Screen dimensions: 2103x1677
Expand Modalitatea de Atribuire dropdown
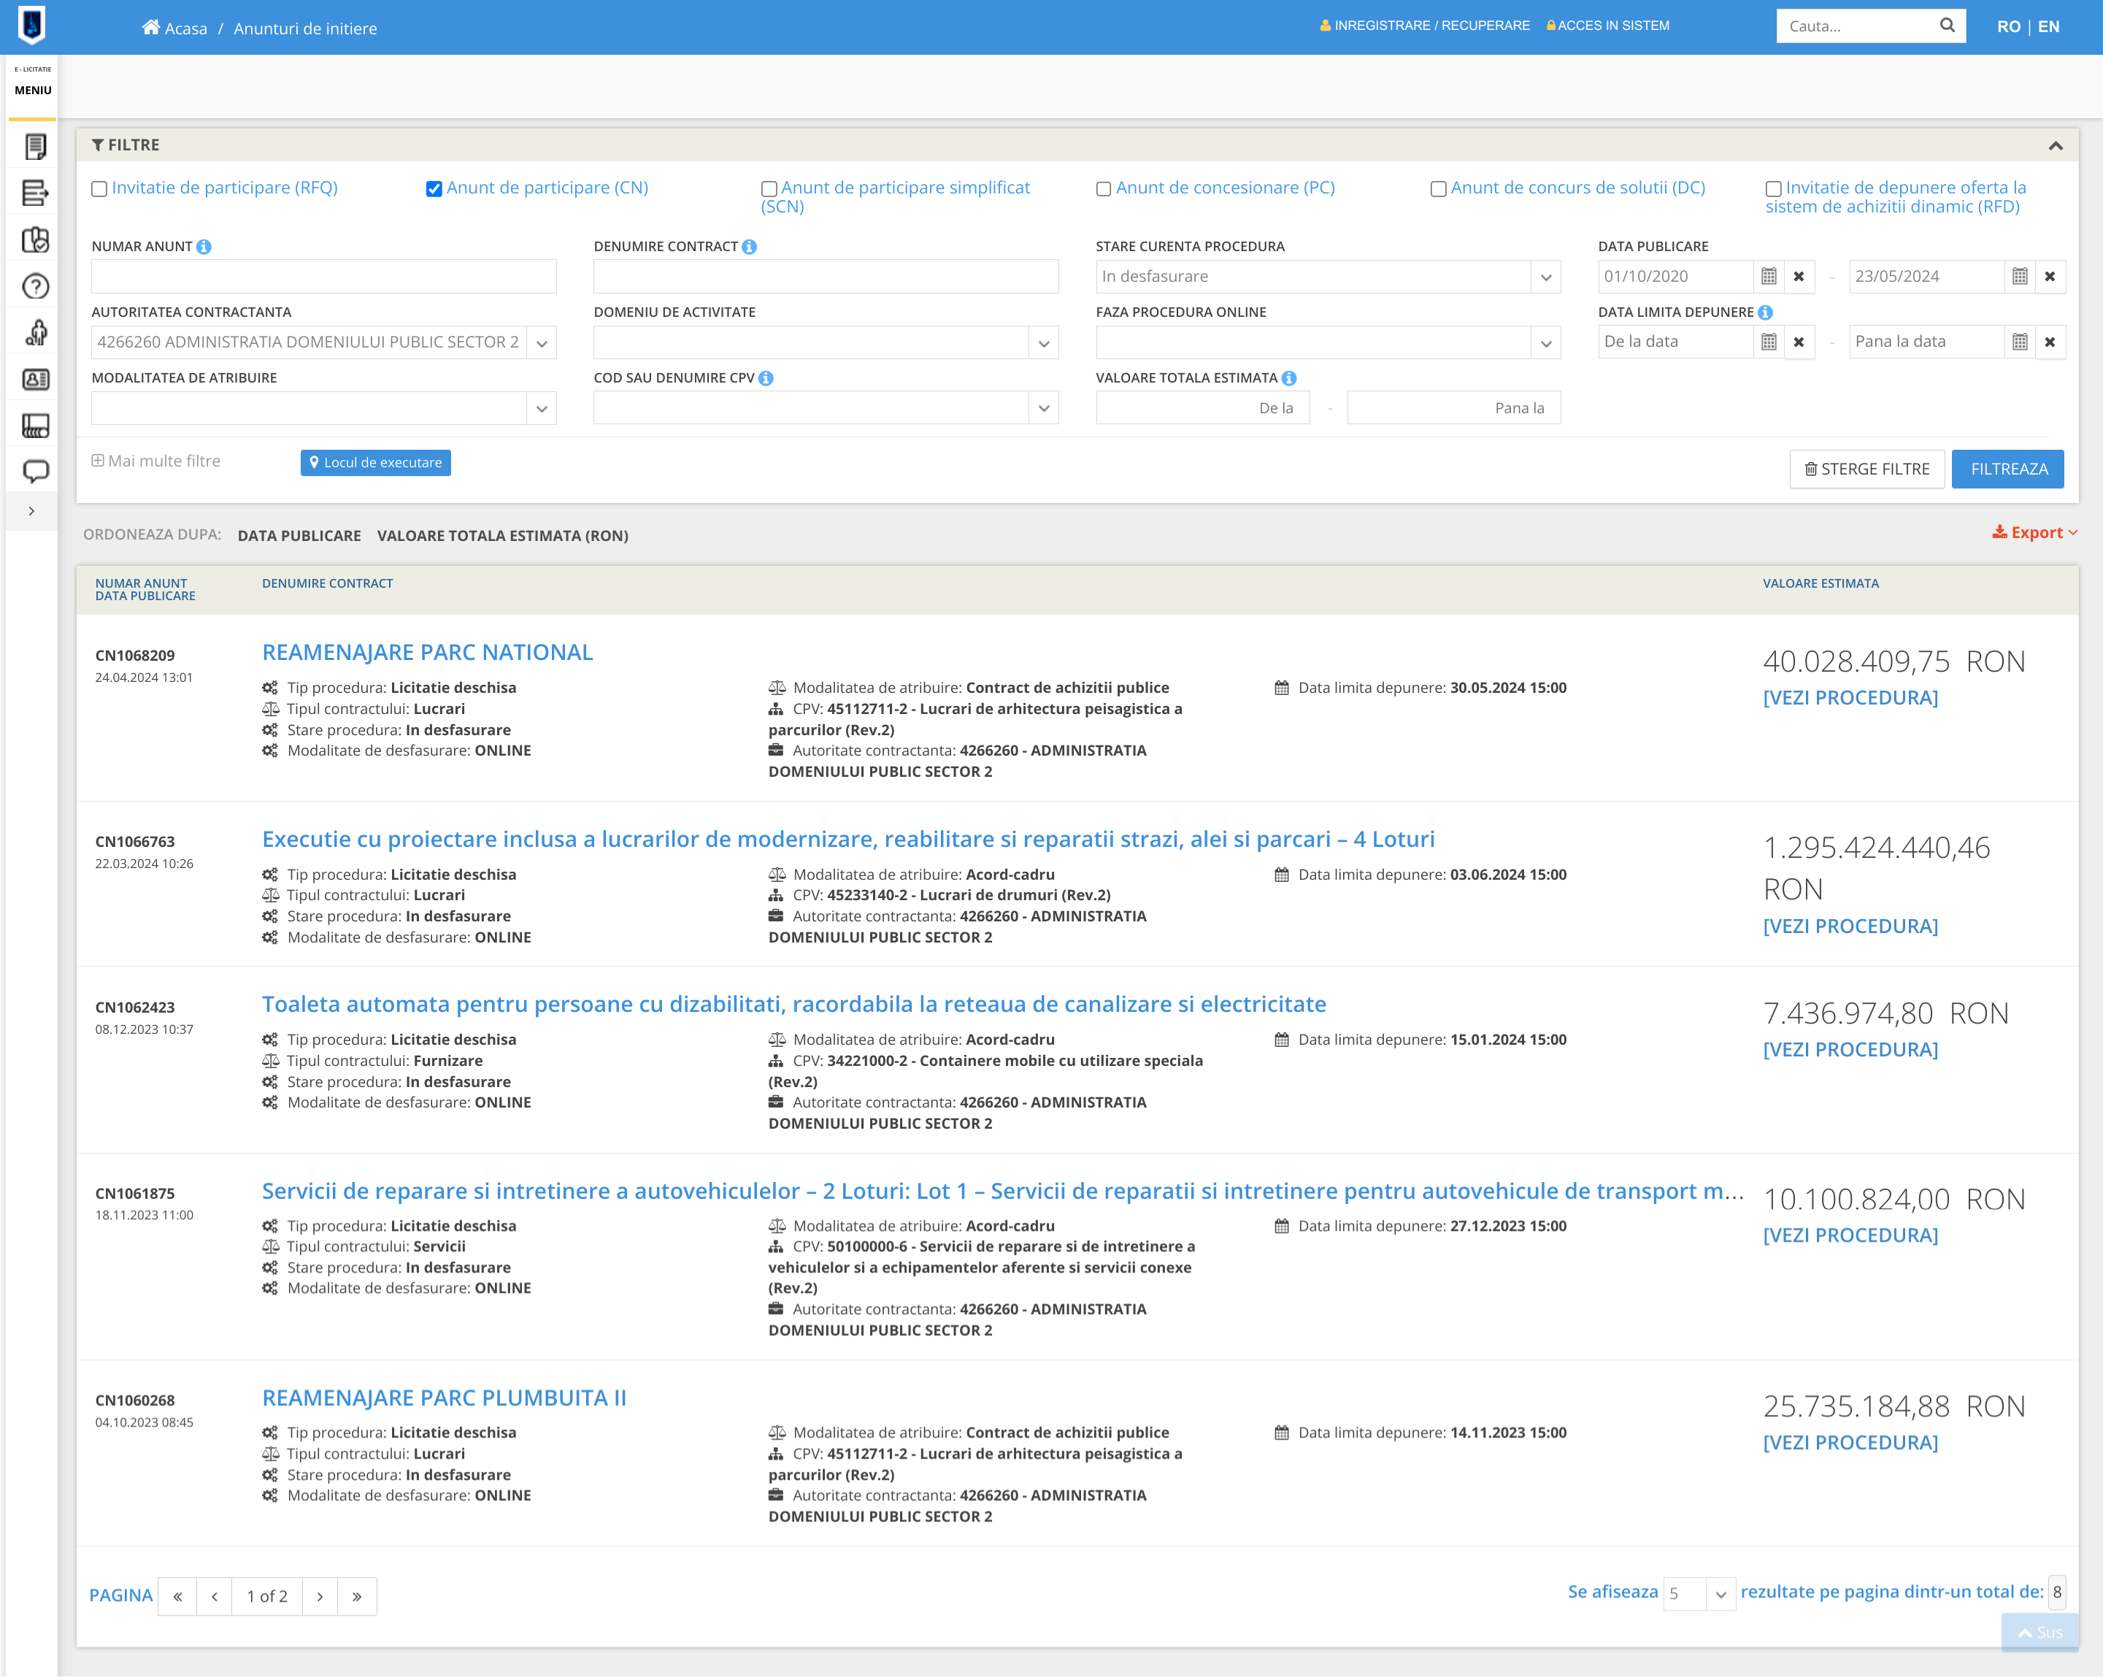[542, 409]
